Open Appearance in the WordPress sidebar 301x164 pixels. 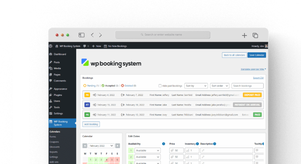(x=60, y=89)
